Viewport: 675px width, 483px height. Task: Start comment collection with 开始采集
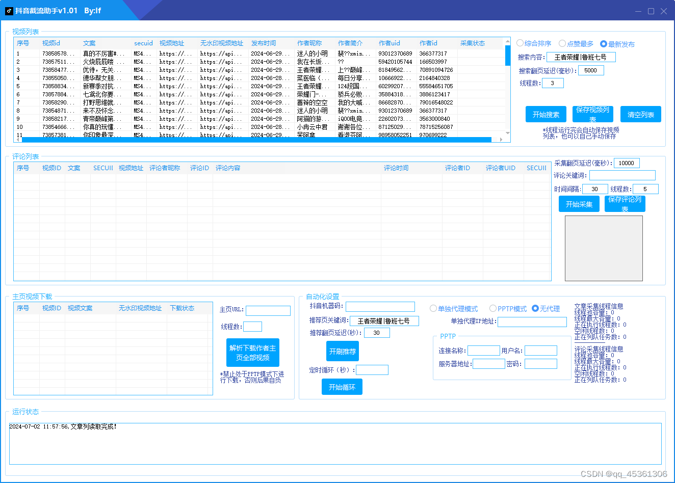click(x=579, y=204)
